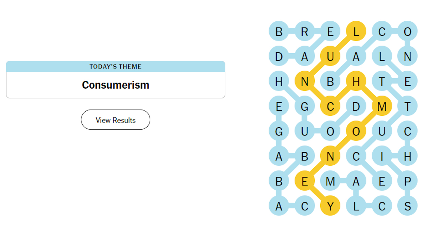This screenshot has width=425, height=242.
Task: Select the TODAY'S THEME Consumerism panel
Action: 115,79
